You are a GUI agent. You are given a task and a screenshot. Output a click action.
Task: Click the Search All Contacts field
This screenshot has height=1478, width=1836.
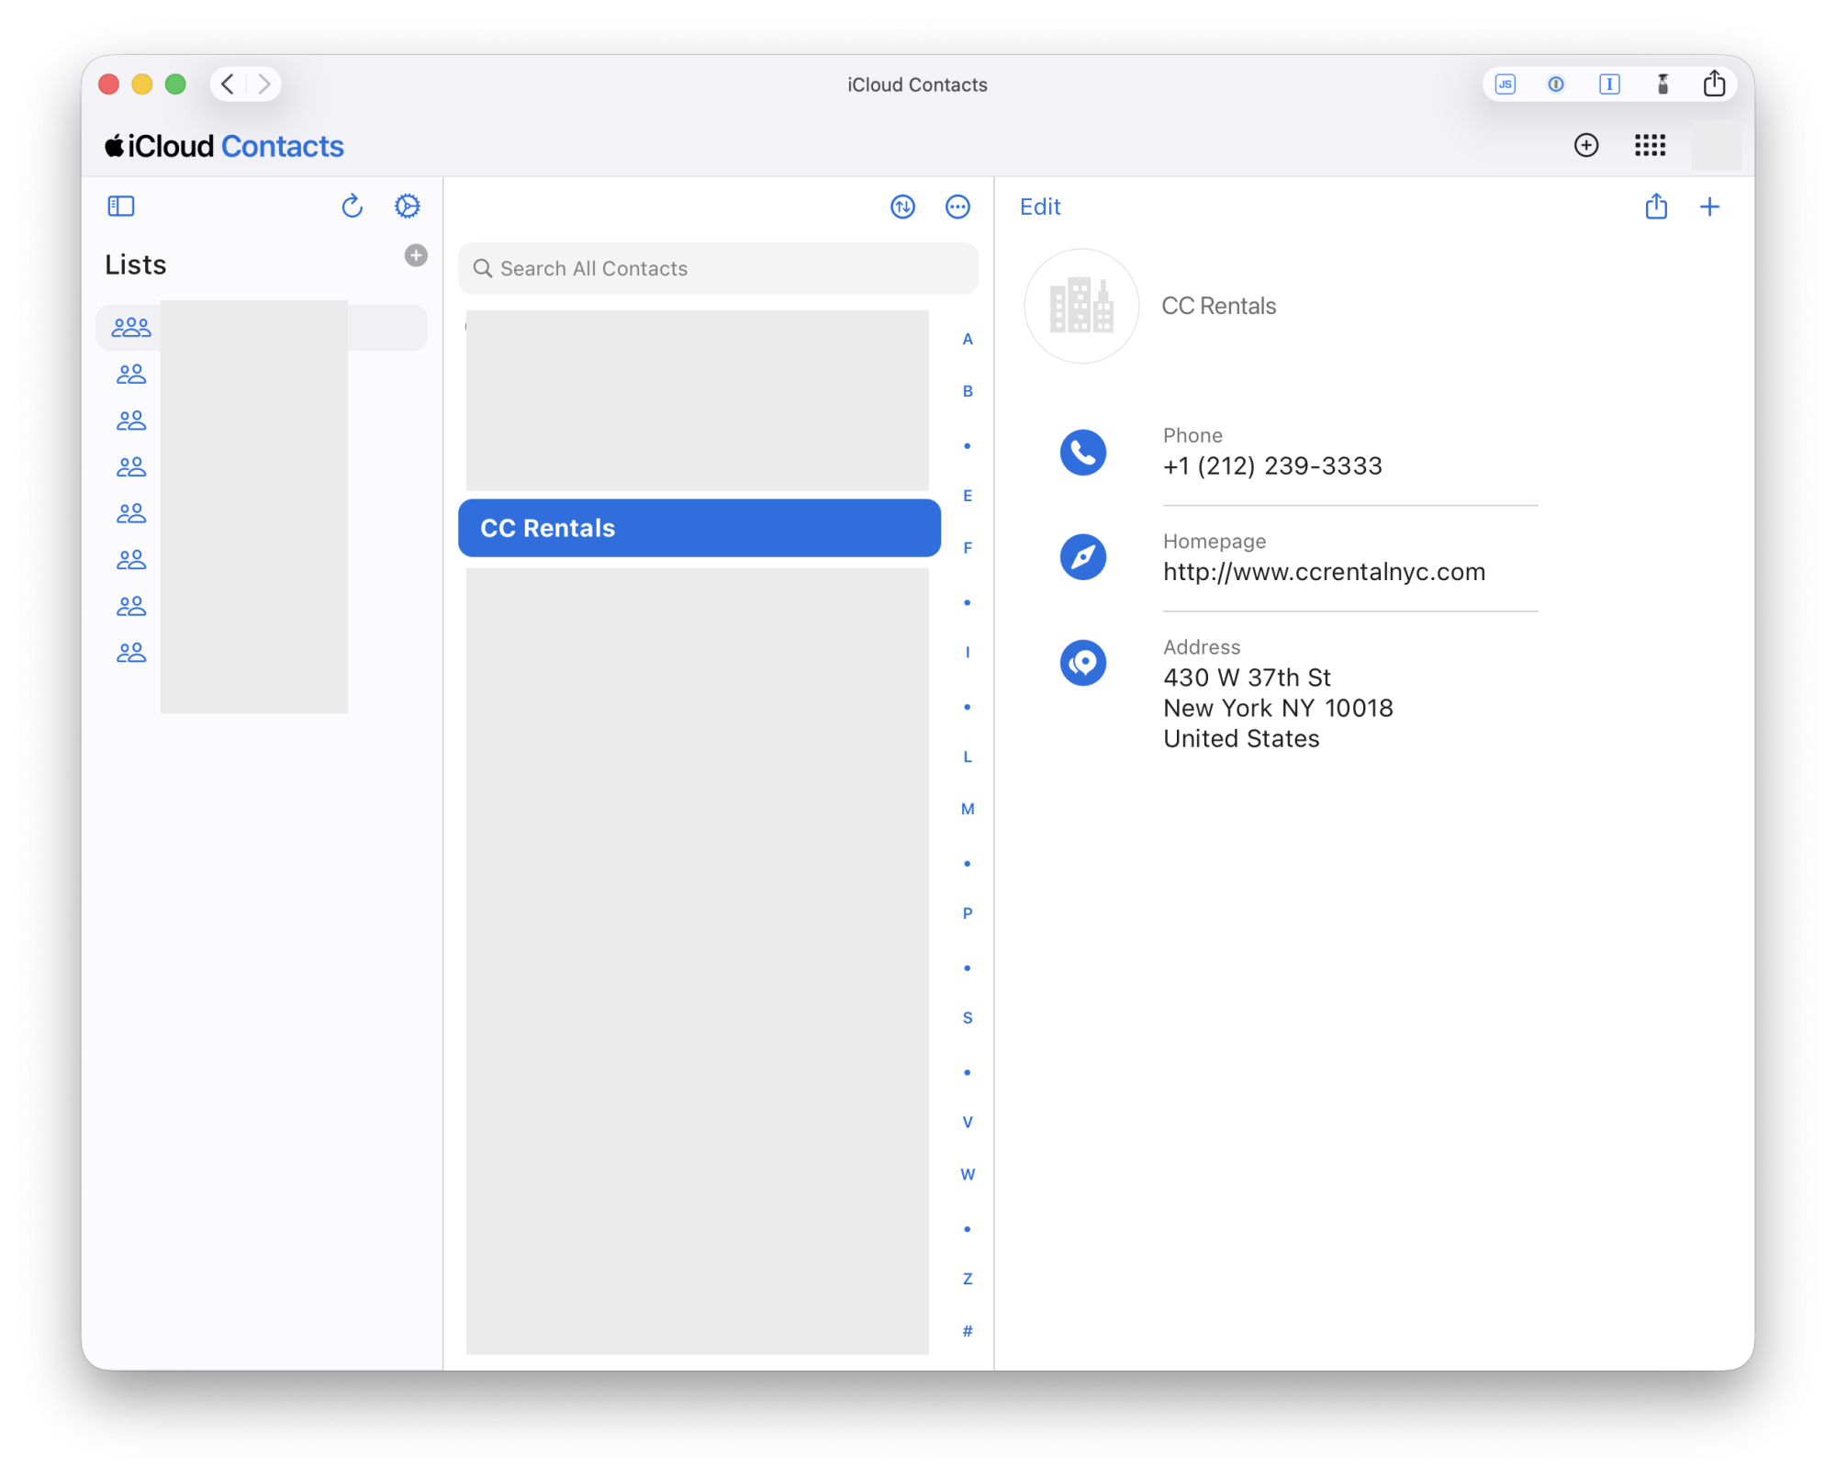click(718, 269)
